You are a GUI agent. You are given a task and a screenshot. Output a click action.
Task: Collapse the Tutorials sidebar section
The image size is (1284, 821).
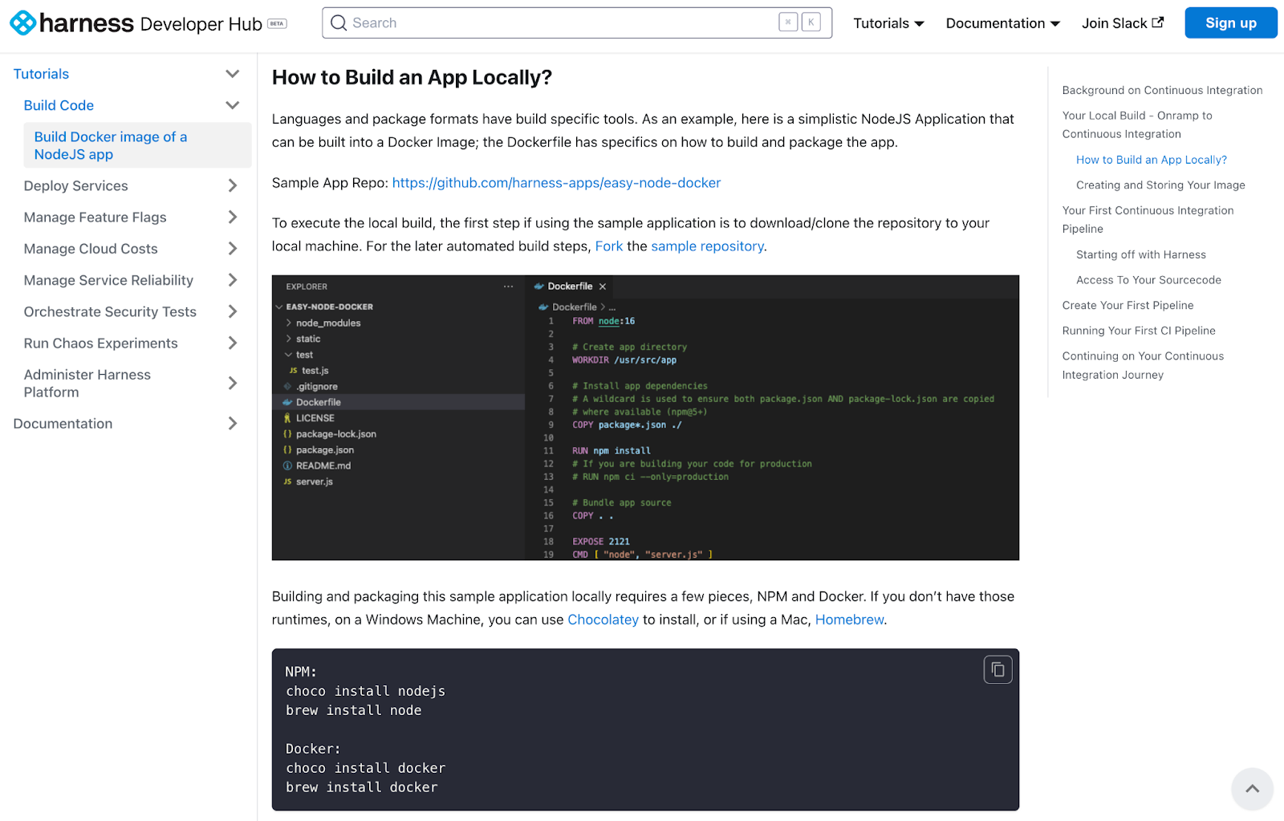pos(233,74)
